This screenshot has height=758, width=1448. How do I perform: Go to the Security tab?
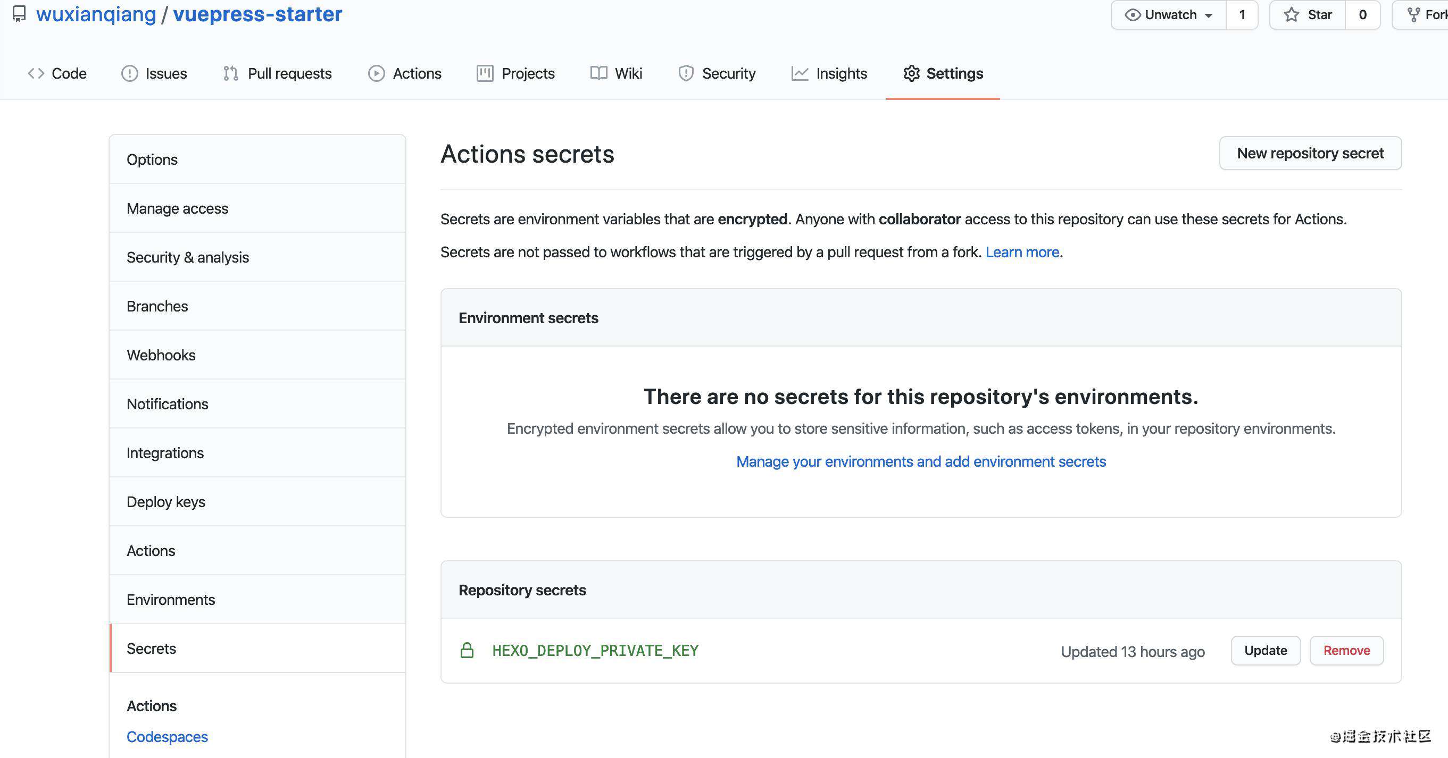[717, 73]
